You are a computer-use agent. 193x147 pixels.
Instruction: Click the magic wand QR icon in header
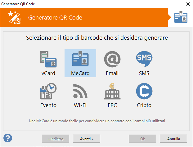pyautogui.click(x=14, y=17)
